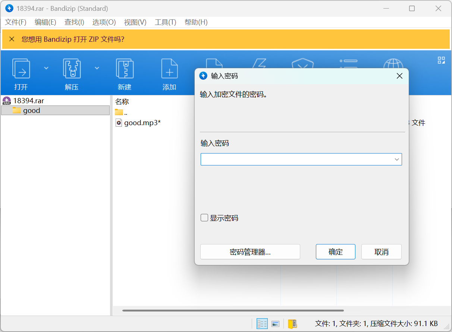
Task: Expand the password history dropdown arrow
Action: [x=397, y=159]
